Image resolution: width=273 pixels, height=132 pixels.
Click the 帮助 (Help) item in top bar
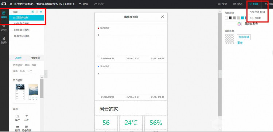269,4
